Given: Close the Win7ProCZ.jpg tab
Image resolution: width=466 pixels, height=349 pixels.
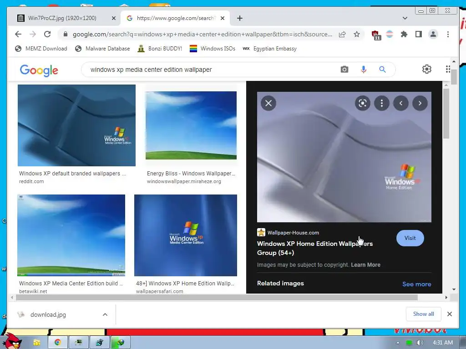Looking at the screenshot, I should (x=113, y=18).
